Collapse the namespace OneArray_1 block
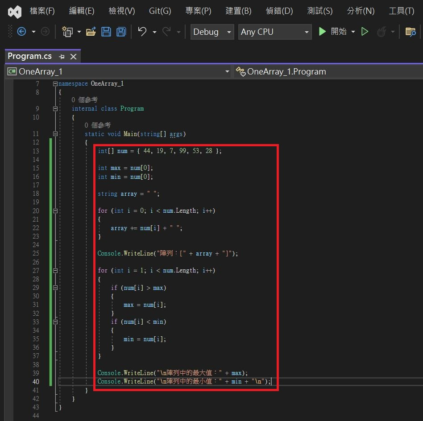 [55, 84]
